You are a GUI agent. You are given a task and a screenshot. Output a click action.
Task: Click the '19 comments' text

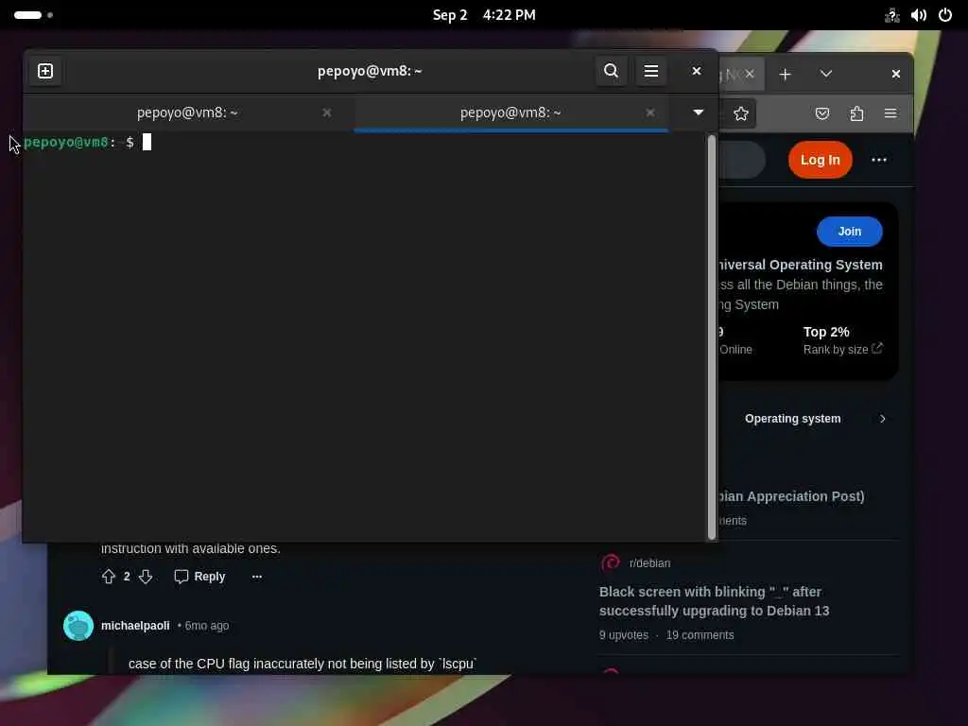pyautogui.click(x=700, y=635)
